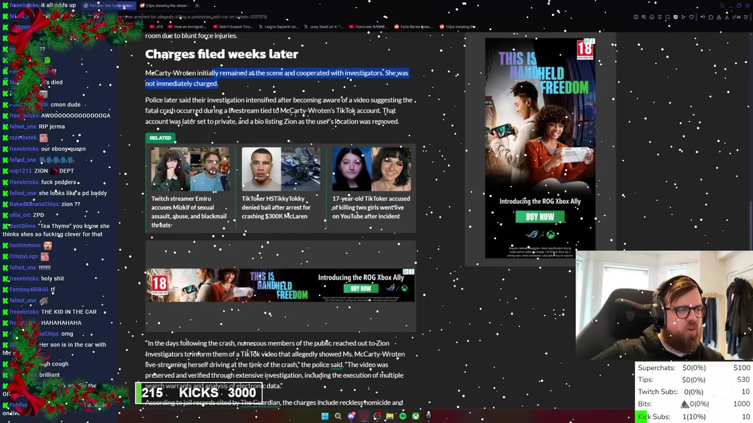Open Windows Start menu
Viewport: 753px width, 423px height.
[x=325, y=416]
